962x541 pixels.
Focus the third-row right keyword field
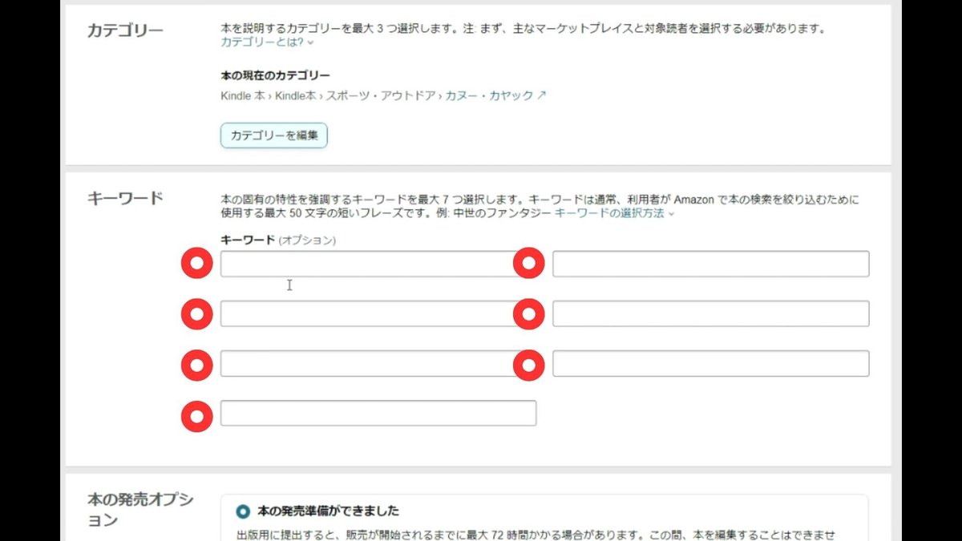point(710,363)
